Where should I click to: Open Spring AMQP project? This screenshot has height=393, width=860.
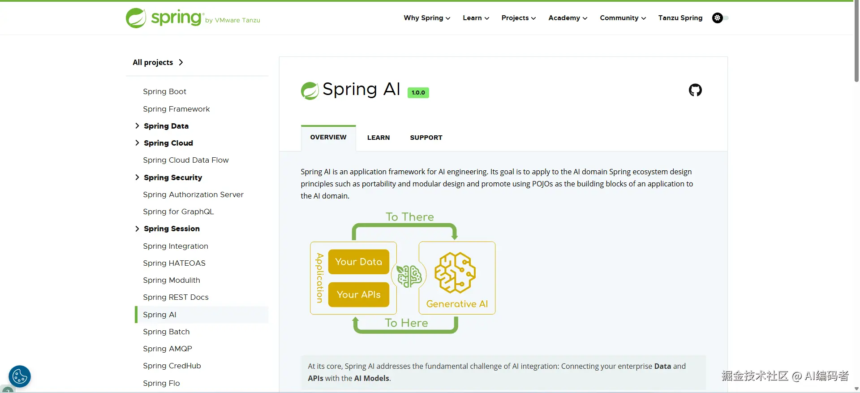point(167,349)
